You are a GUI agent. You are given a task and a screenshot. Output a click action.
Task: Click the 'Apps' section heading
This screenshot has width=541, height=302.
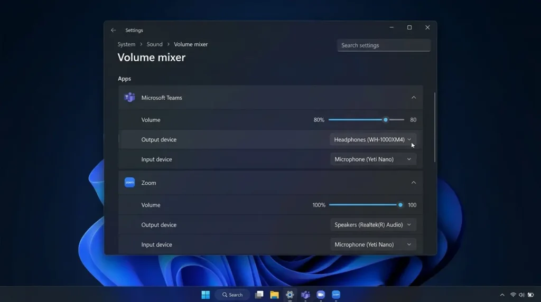(124, 79)
